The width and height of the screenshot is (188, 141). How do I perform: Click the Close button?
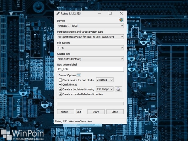pos(115,112)
